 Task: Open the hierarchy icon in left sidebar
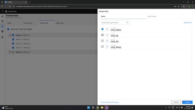[2, 37]
